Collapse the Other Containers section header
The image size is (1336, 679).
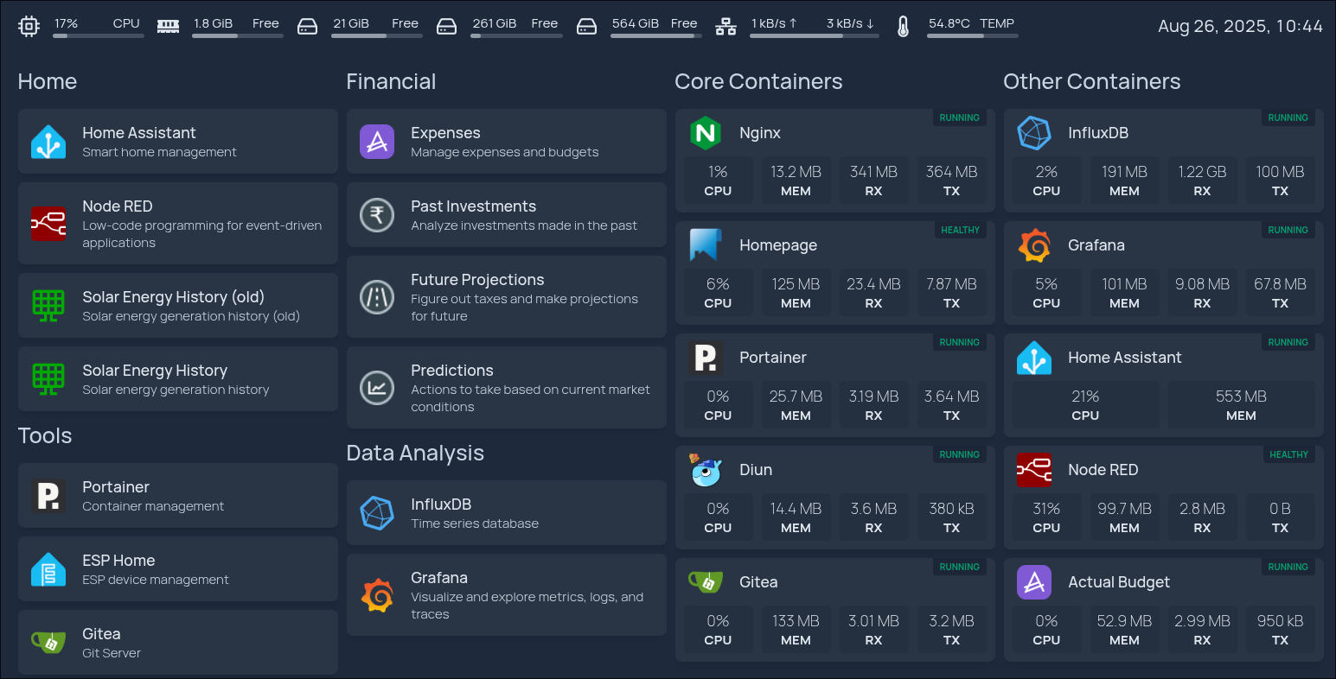(1092, 82)
